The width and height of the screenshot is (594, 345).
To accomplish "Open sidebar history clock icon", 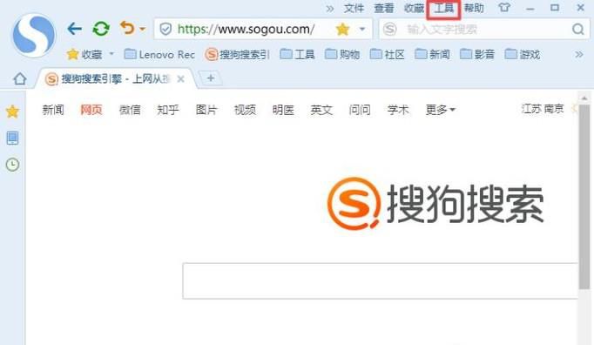I will click(x=12, y=165).
